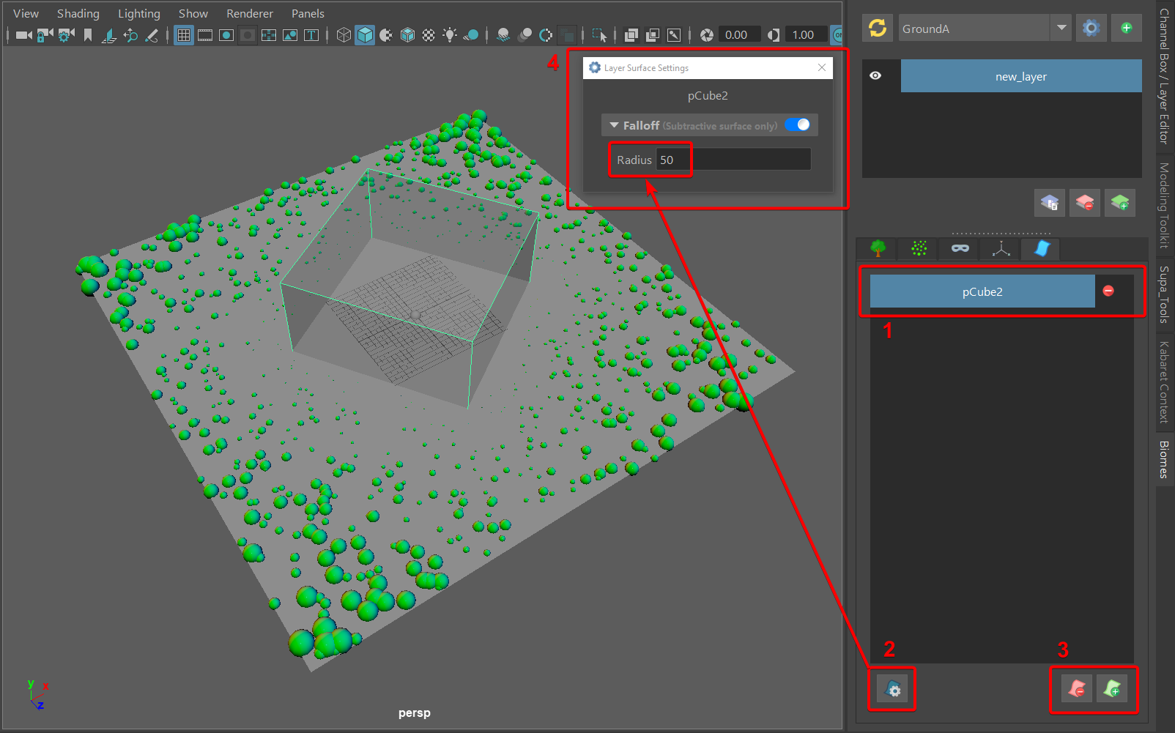Switch to the XYZ transform axis tab
Screen dimensions: 1175x733
[x=1001, y=249]
